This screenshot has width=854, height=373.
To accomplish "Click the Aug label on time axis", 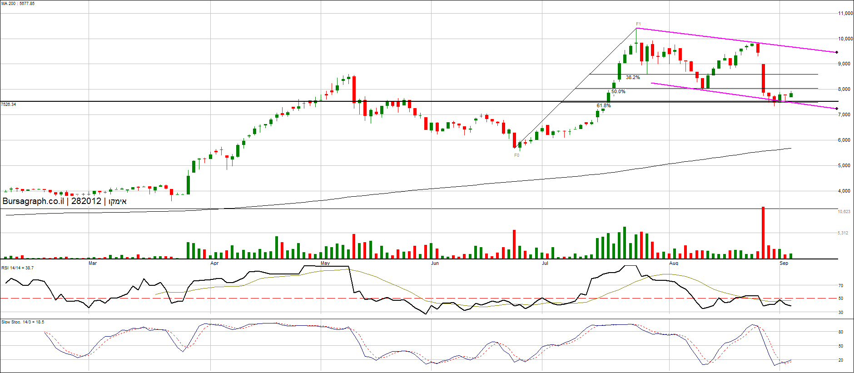I will [x=674, y=264].
